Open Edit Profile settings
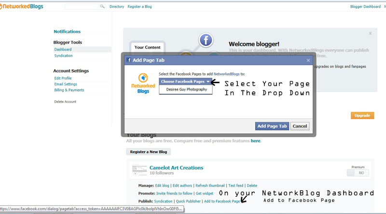 63,78
